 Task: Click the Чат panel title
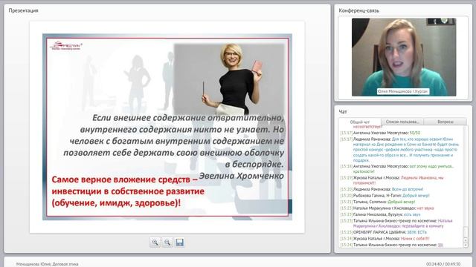pyautogui.click(x=343, y=112)
